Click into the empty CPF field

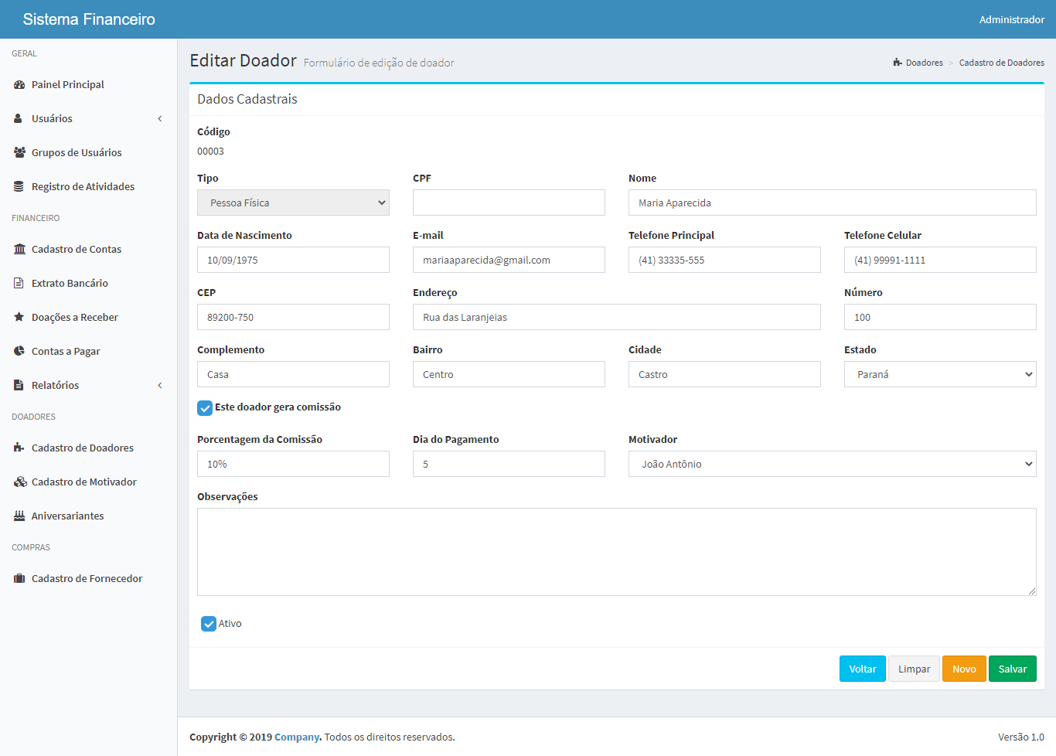[509, 203]
